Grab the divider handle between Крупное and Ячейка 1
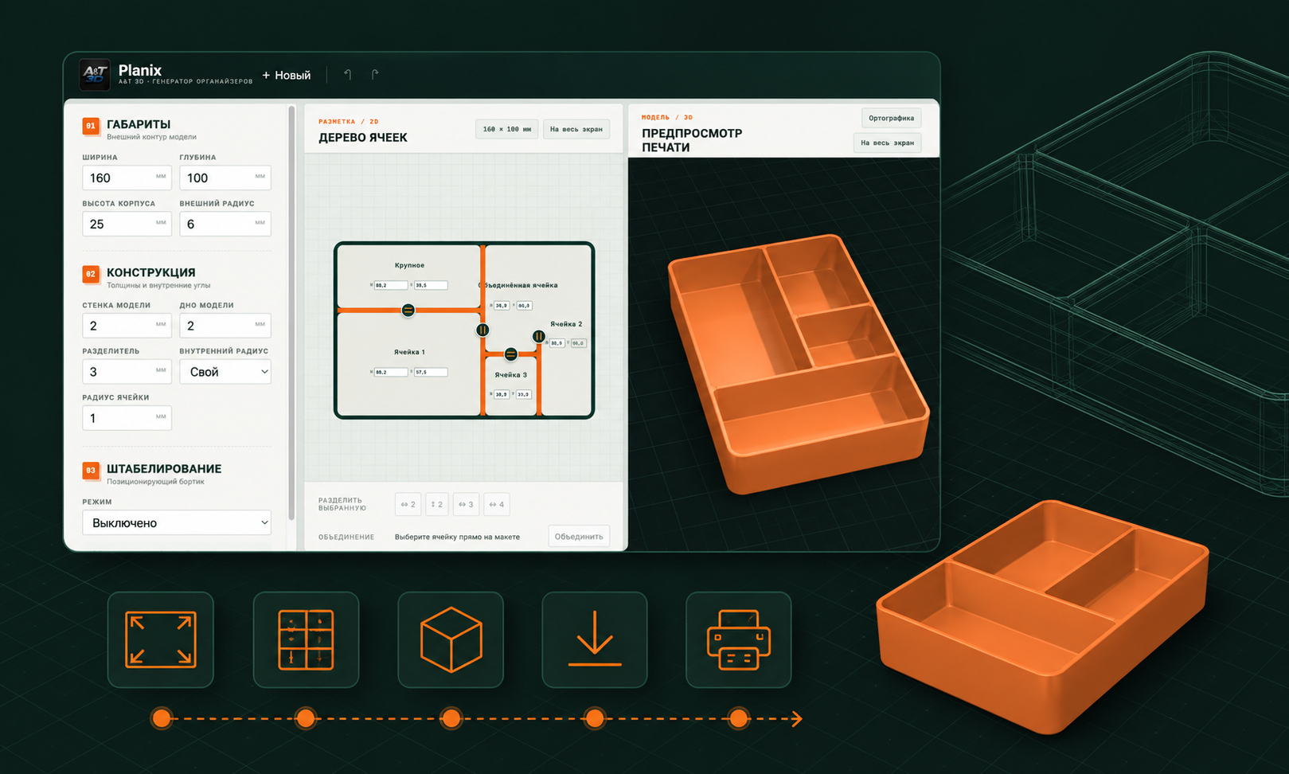The width and height of the screenshot is (1289, 774). 408,310
